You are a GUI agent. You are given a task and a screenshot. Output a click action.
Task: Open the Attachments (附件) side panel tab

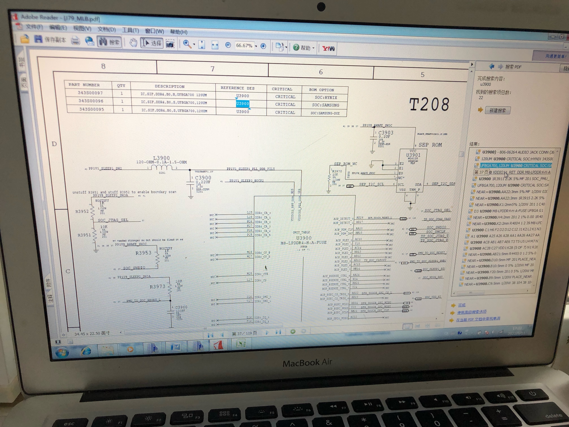pos(49,282)
